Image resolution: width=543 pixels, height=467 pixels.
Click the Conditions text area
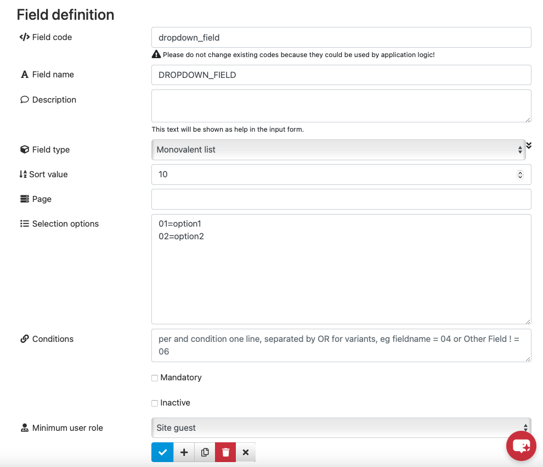point(341,345)
